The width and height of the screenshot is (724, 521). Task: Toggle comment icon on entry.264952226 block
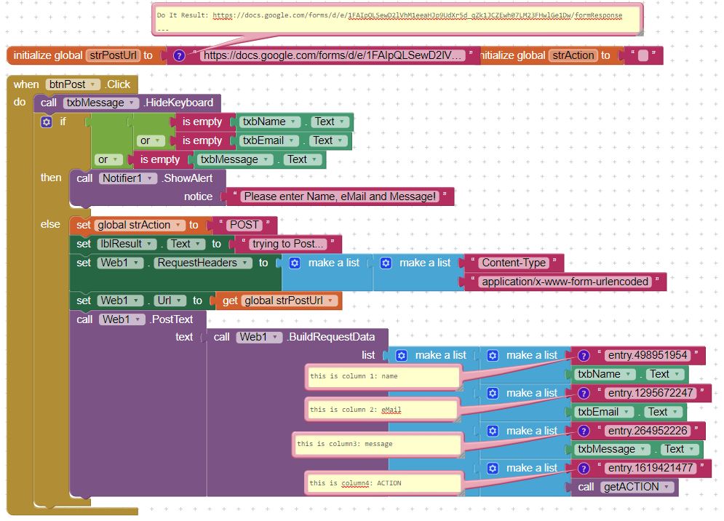tap(584, 431)
